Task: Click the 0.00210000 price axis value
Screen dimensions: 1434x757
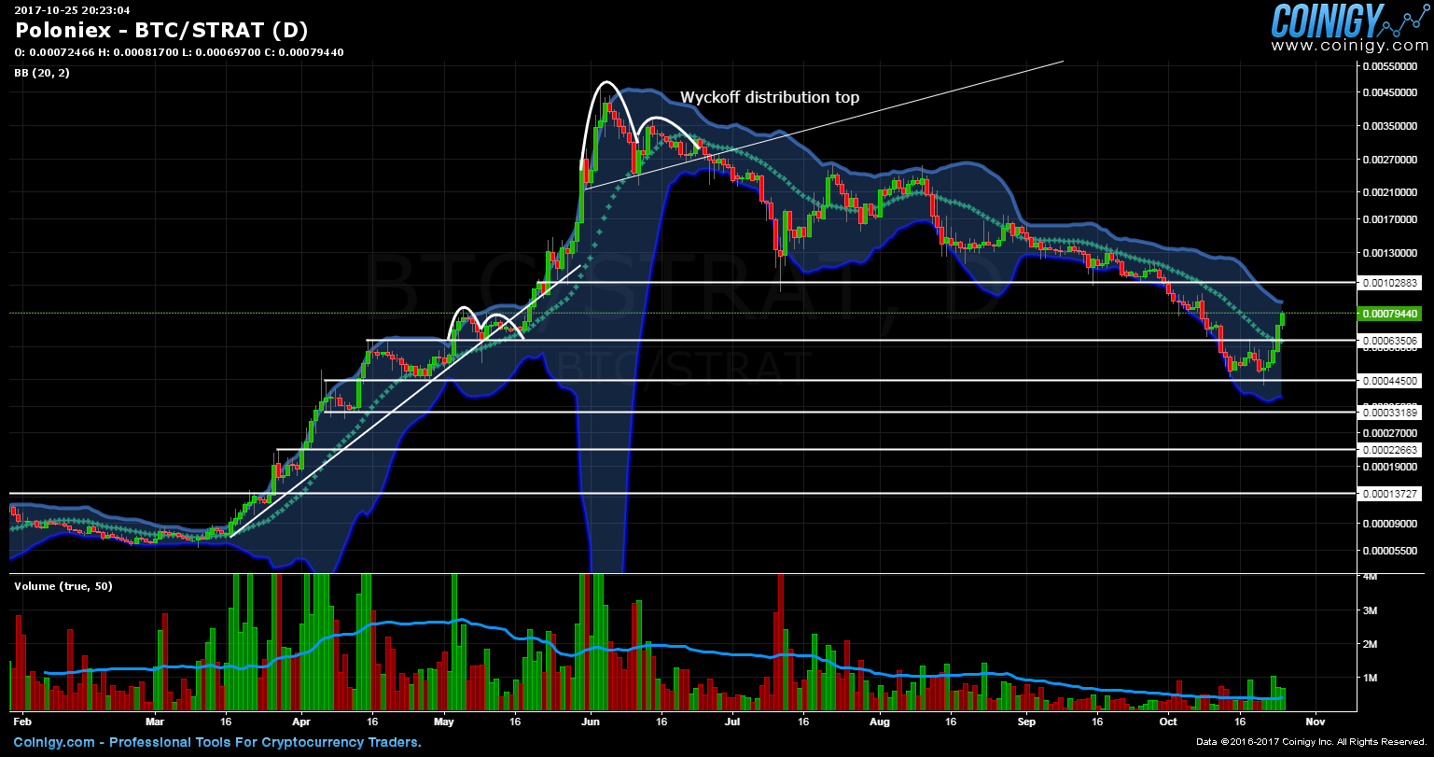Action: click(x=1390, y=192)
